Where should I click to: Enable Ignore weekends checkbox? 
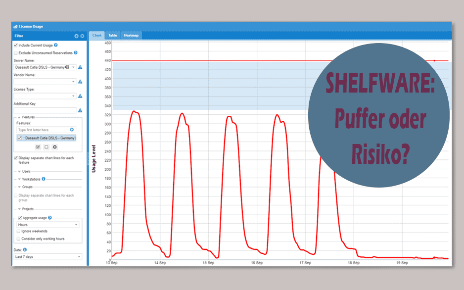[18, 231]
